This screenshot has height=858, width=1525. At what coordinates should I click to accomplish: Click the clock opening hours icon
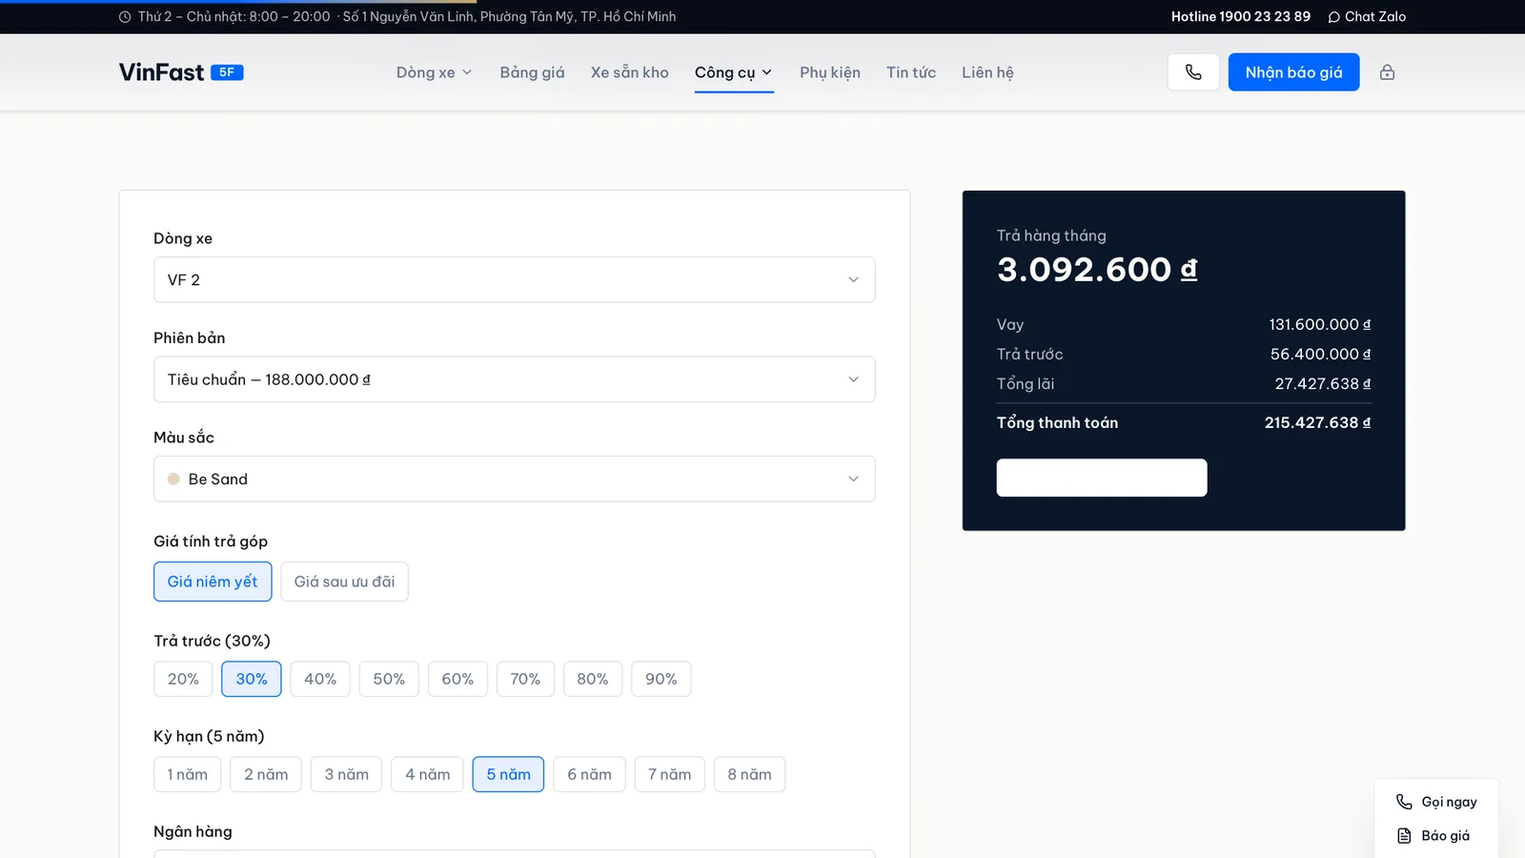click(x=125, y=16)
